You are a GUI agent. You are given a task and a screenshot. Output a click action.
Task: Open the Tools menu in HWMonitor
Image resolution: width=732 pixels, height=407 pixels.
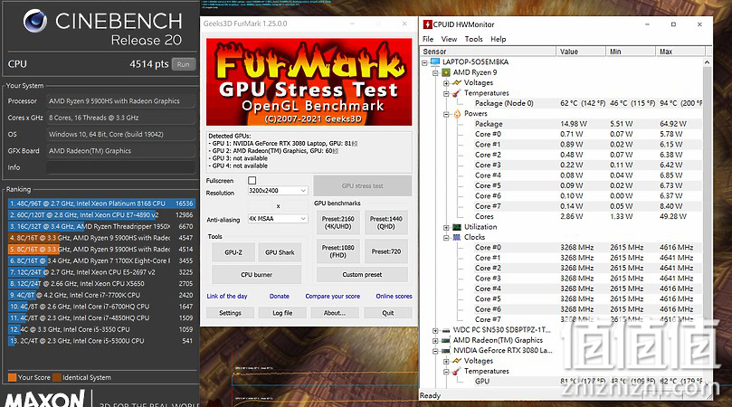tap(473, 39)
